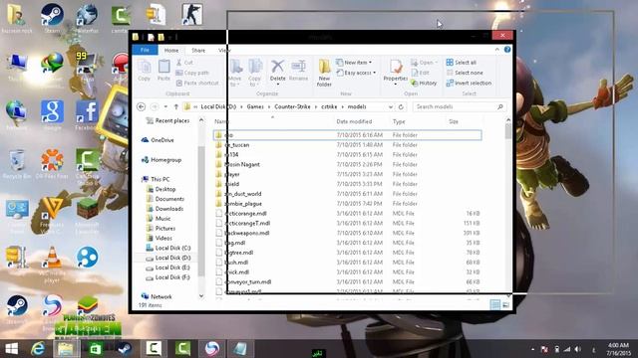This screenshot has width=638, height=358.
Task: Click the red X Delete icon
Action: [277, 67]
